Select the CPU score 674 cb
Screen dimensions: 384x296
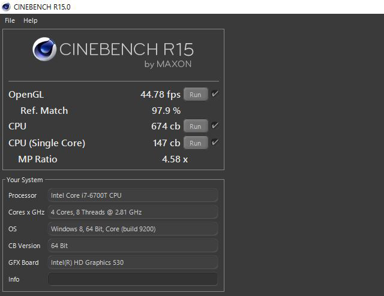(x=166, y=126)
